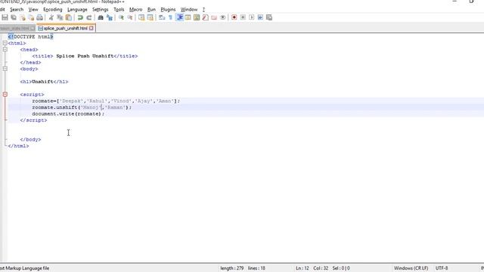Click the Zoom In icon
The height and width of the screenshot is (272, 484).
pos(121,17)
